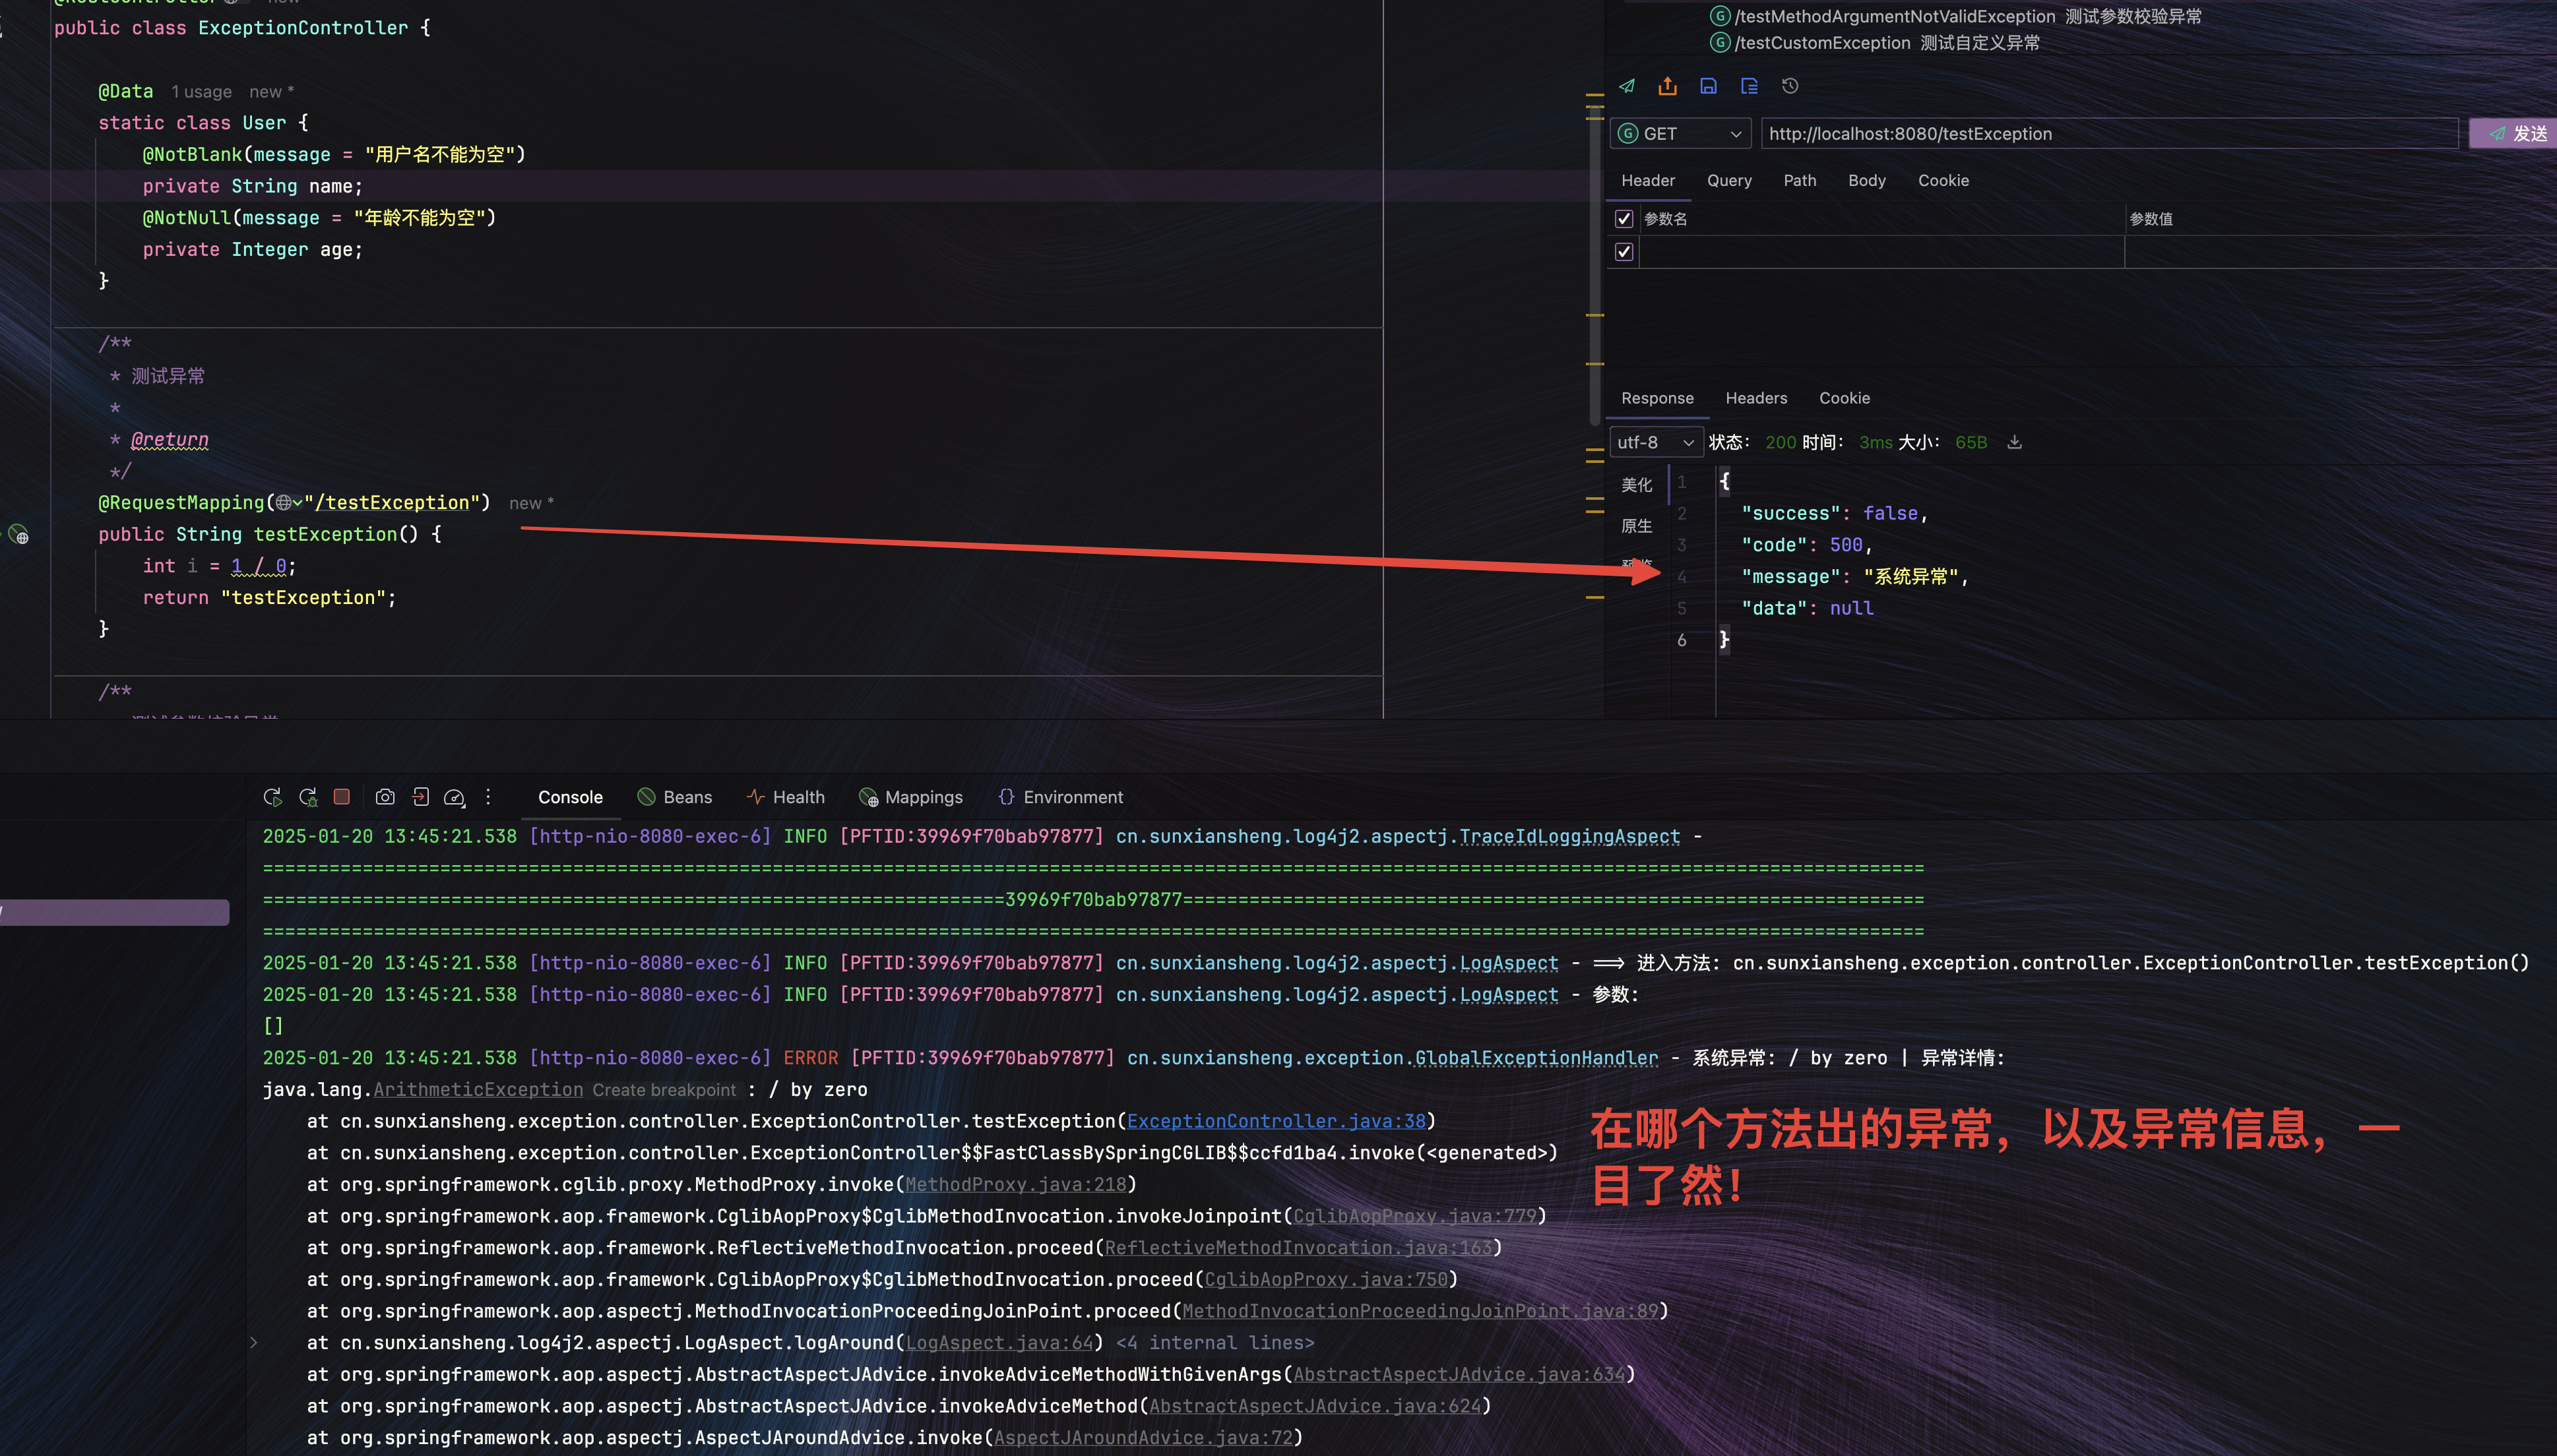Click the blue save request icon
The height and width of the screenshot is (1456, 2557).
tap(1709, 86)
